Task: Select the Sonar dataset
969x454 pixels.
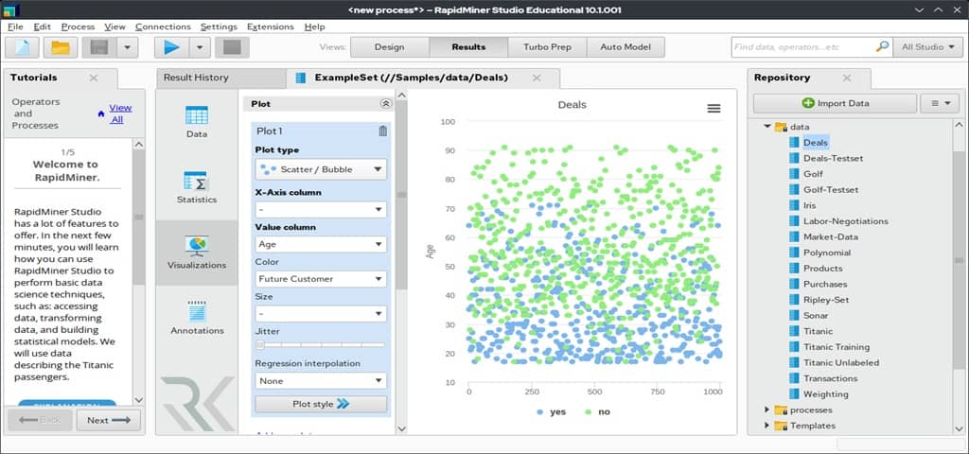Action: 816,316
